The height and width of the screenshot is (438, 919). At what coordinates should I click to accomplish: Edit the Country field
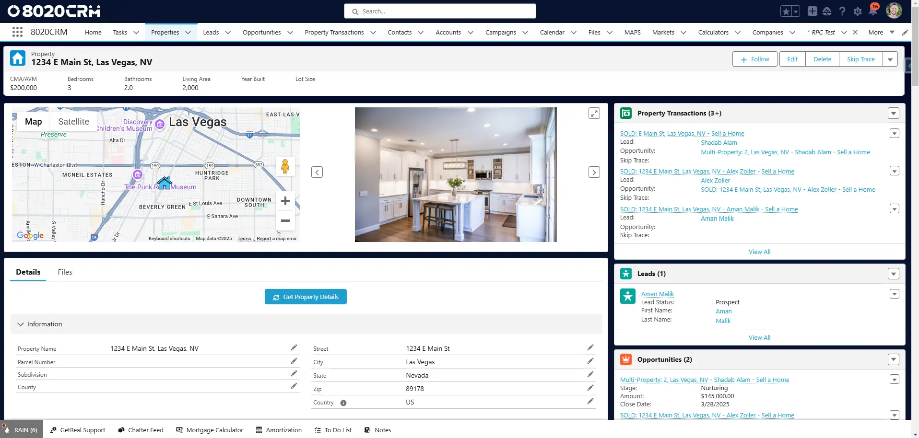[x=590, y=401]
